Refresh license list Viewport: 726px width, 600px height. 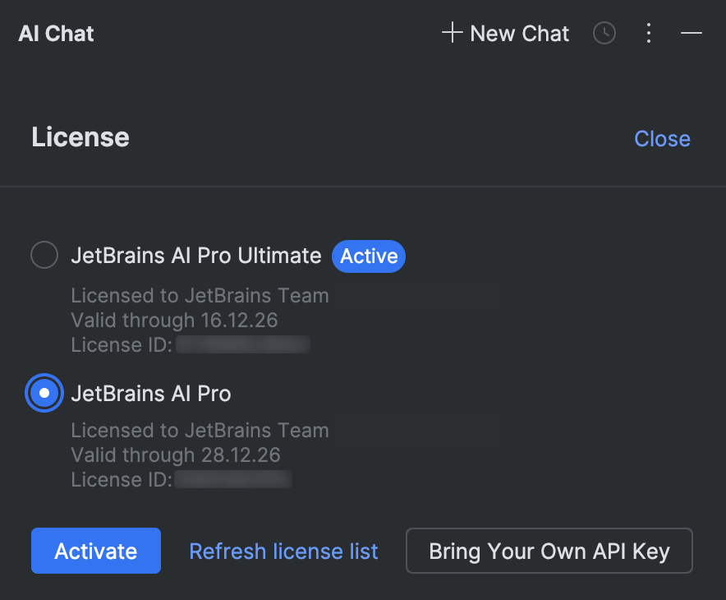click(x=283, y=551)
